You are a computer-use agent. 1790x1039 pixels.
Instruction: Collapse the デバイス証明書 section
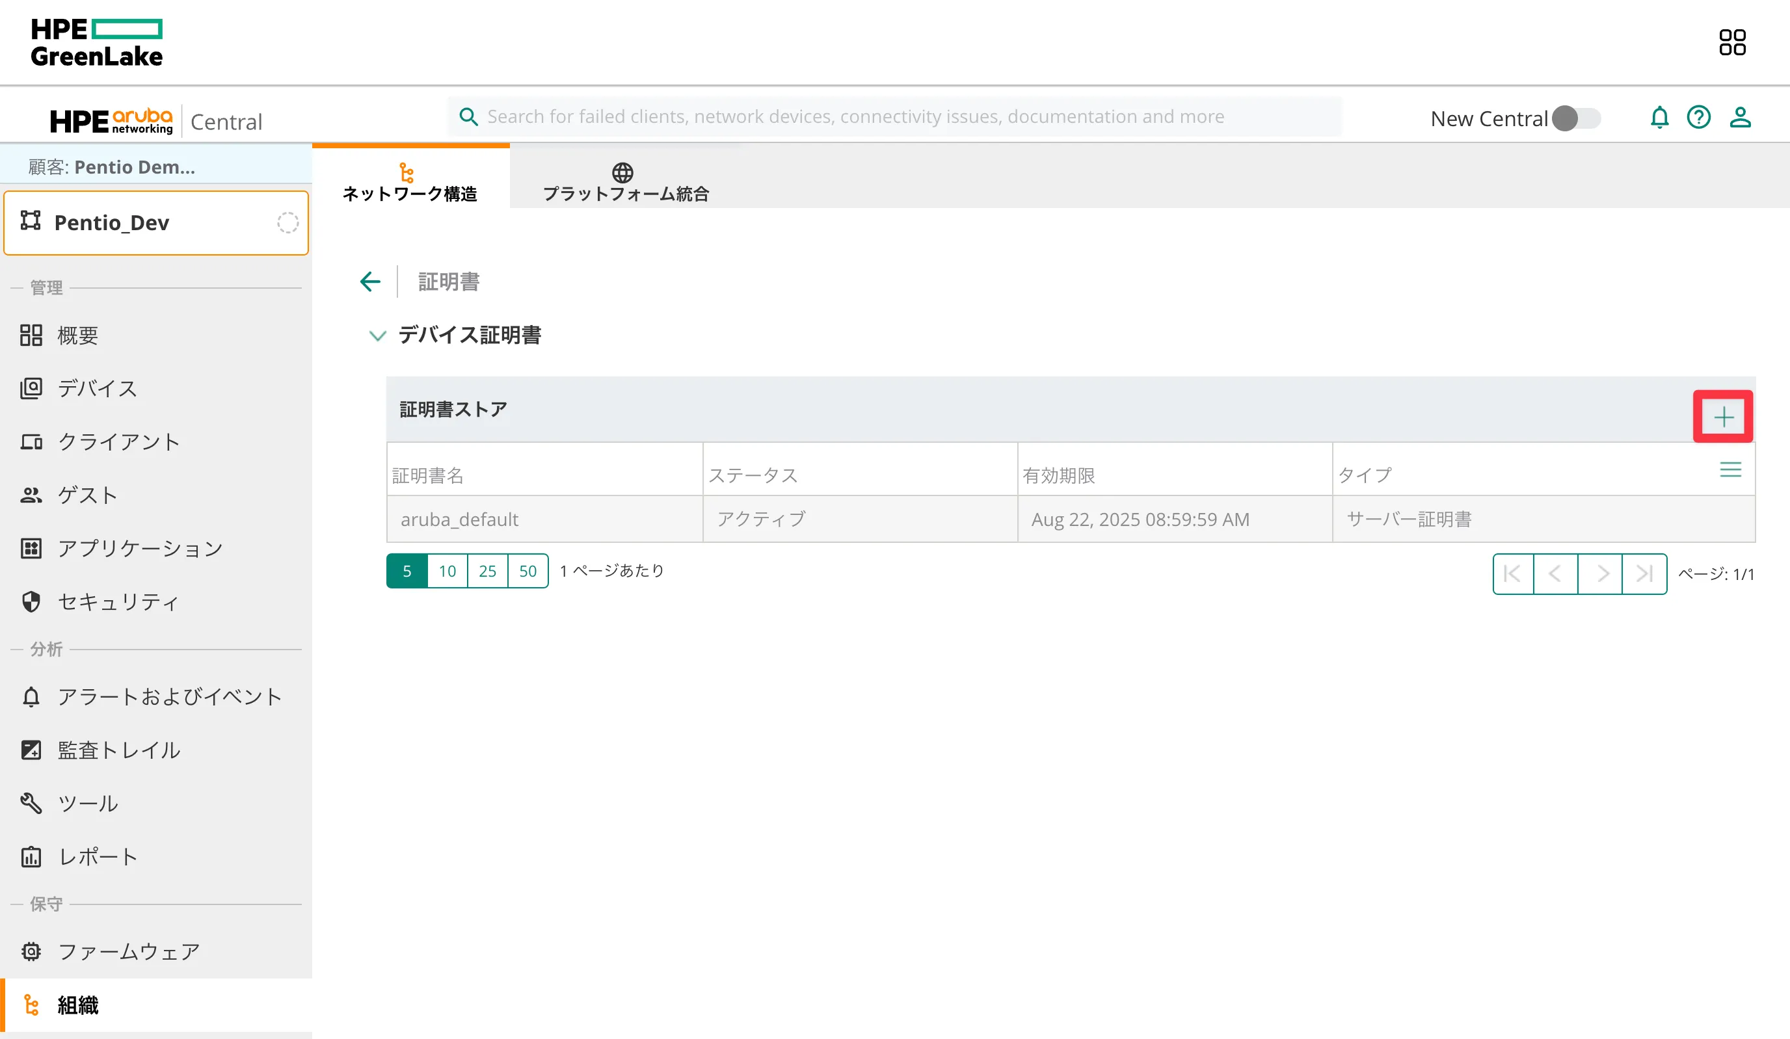[x=378, y=335]
